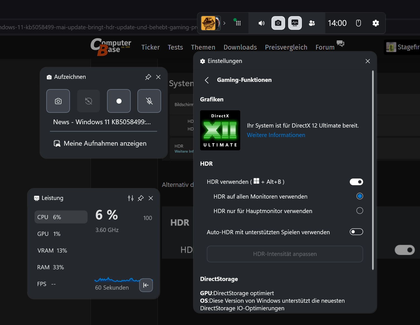Screen dimensions: 420x325
Task: Open Game Bar settings via the gear icon
Action: click(375, 23)
